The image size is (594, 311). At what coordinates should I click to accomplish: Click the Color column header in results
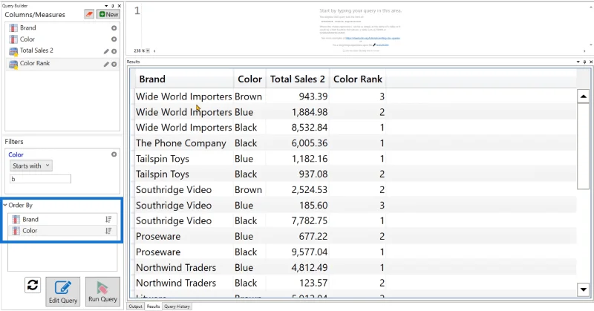[x=250, y=79]
